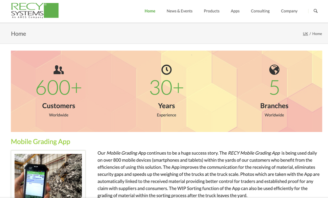Click the Home breadcrumb text
328x198 pixels.
point(317,34)
